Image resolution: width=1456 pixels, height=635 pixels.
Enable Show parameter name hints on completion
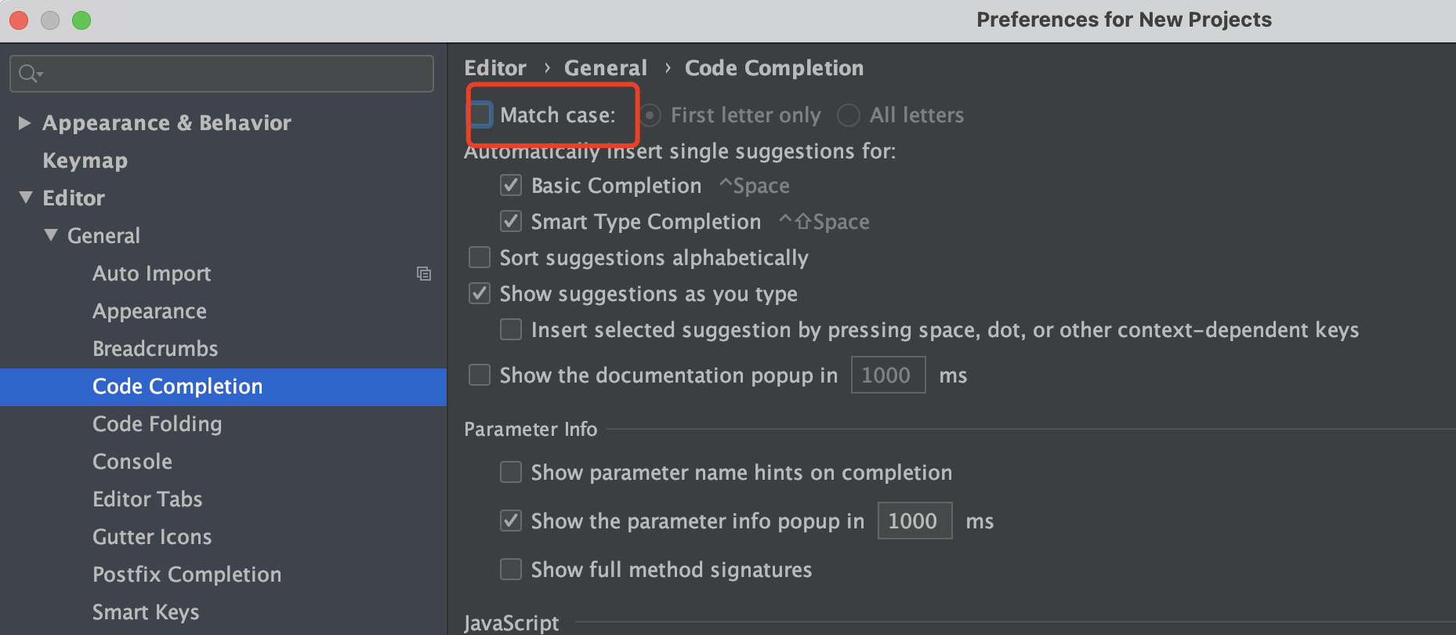[x=510, y=472]
